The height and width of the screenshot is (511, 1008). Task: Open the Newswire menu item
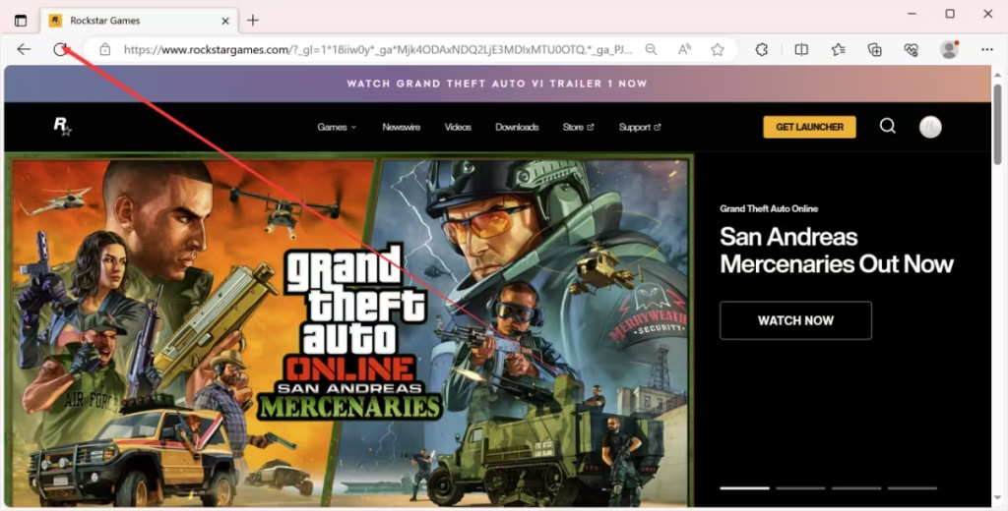[x=402, y=127]
